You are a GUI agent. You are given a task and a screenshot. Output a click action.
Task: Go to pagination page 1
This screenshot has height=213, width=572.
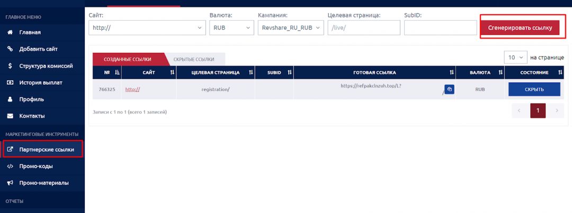pos(538,110)
